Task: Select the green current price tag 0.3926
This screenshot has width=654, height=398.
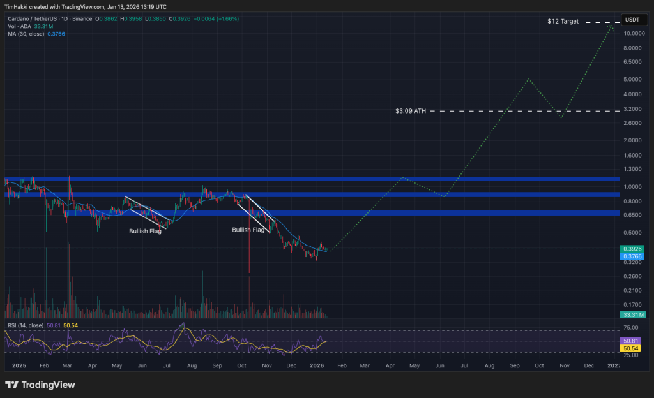Action: tap(633, 249)
